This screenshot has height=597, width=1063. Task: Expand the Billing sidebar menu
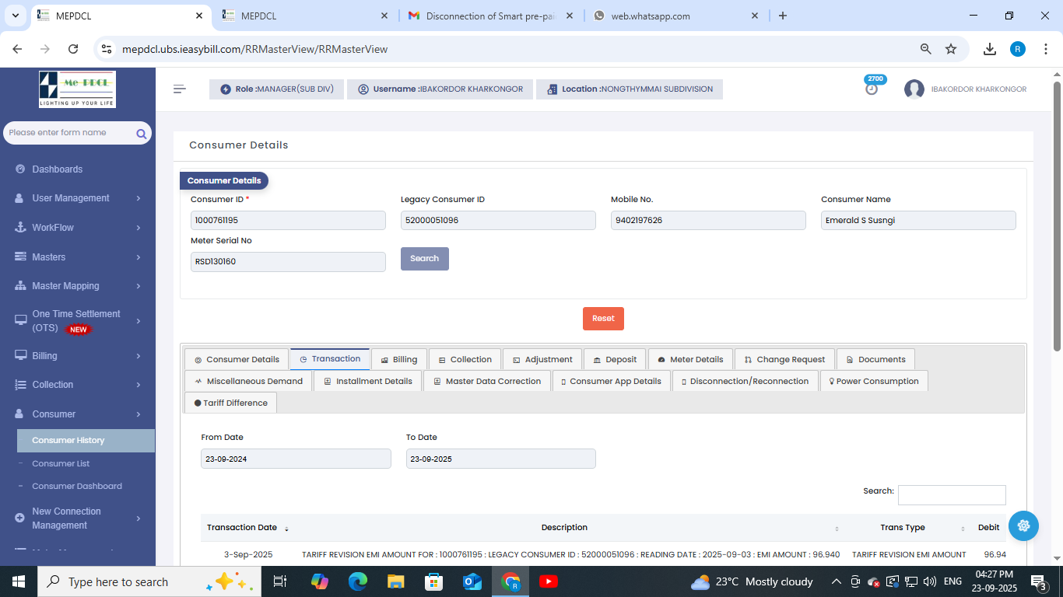[77, 355]
